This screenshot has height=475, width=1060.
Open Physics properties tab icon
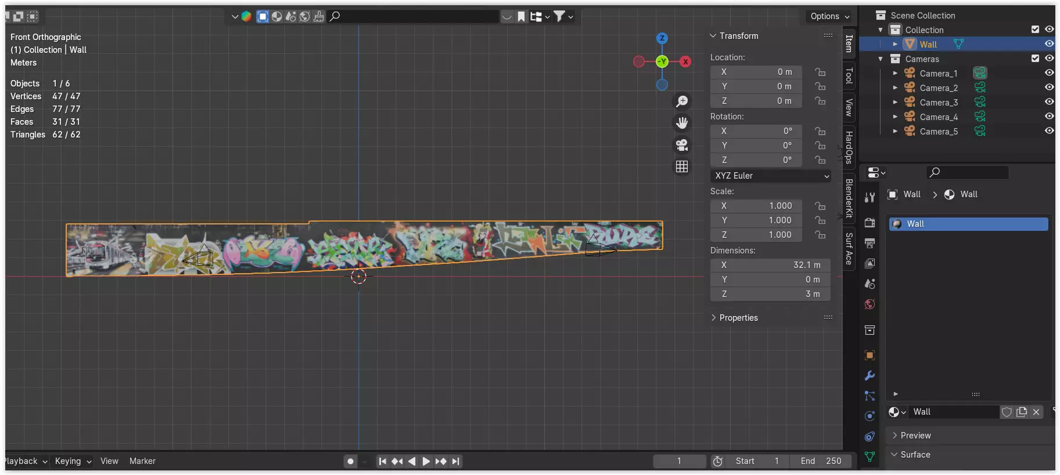click(x=869, y=416)
